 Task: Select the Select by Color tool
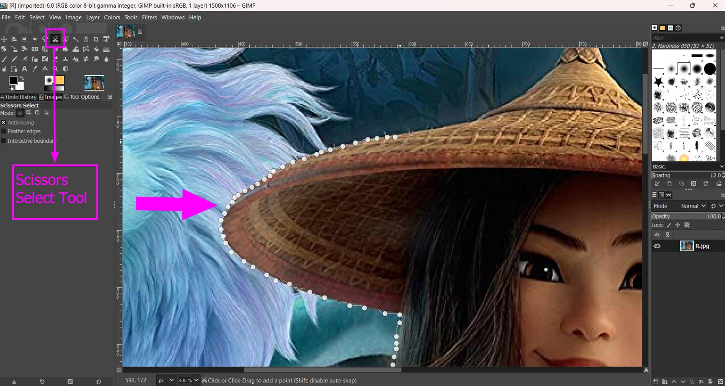click(86, 39)
